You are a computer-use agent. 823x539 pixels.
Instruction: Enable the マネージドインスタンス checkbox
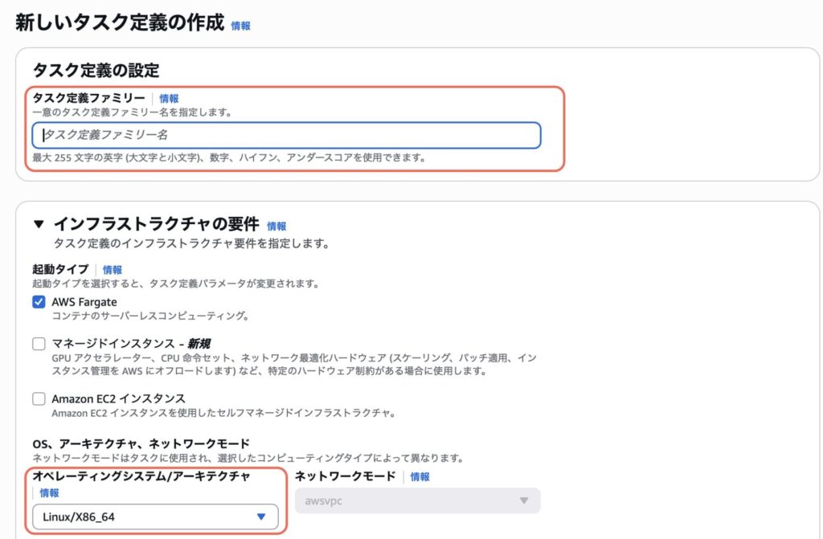click(39, 344)
